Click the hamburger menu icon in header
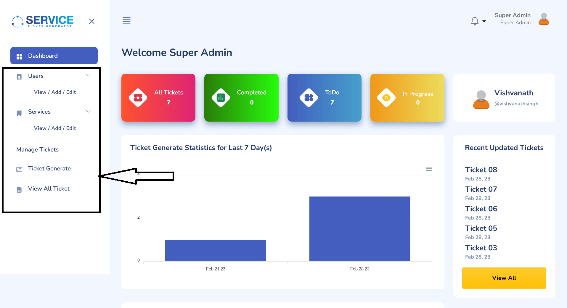The image size is (567, 308). click(126, 20)
